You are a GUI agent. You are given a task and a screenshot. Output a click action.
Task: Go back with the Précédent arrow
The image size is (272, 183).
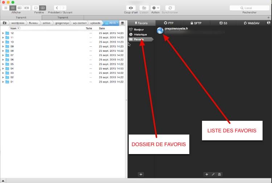point(57,8)
